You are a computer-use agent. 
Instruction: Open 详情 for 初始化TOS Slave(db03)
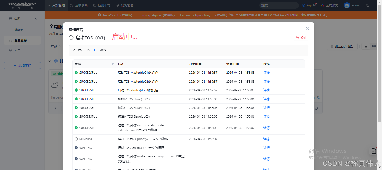[267, 116]
